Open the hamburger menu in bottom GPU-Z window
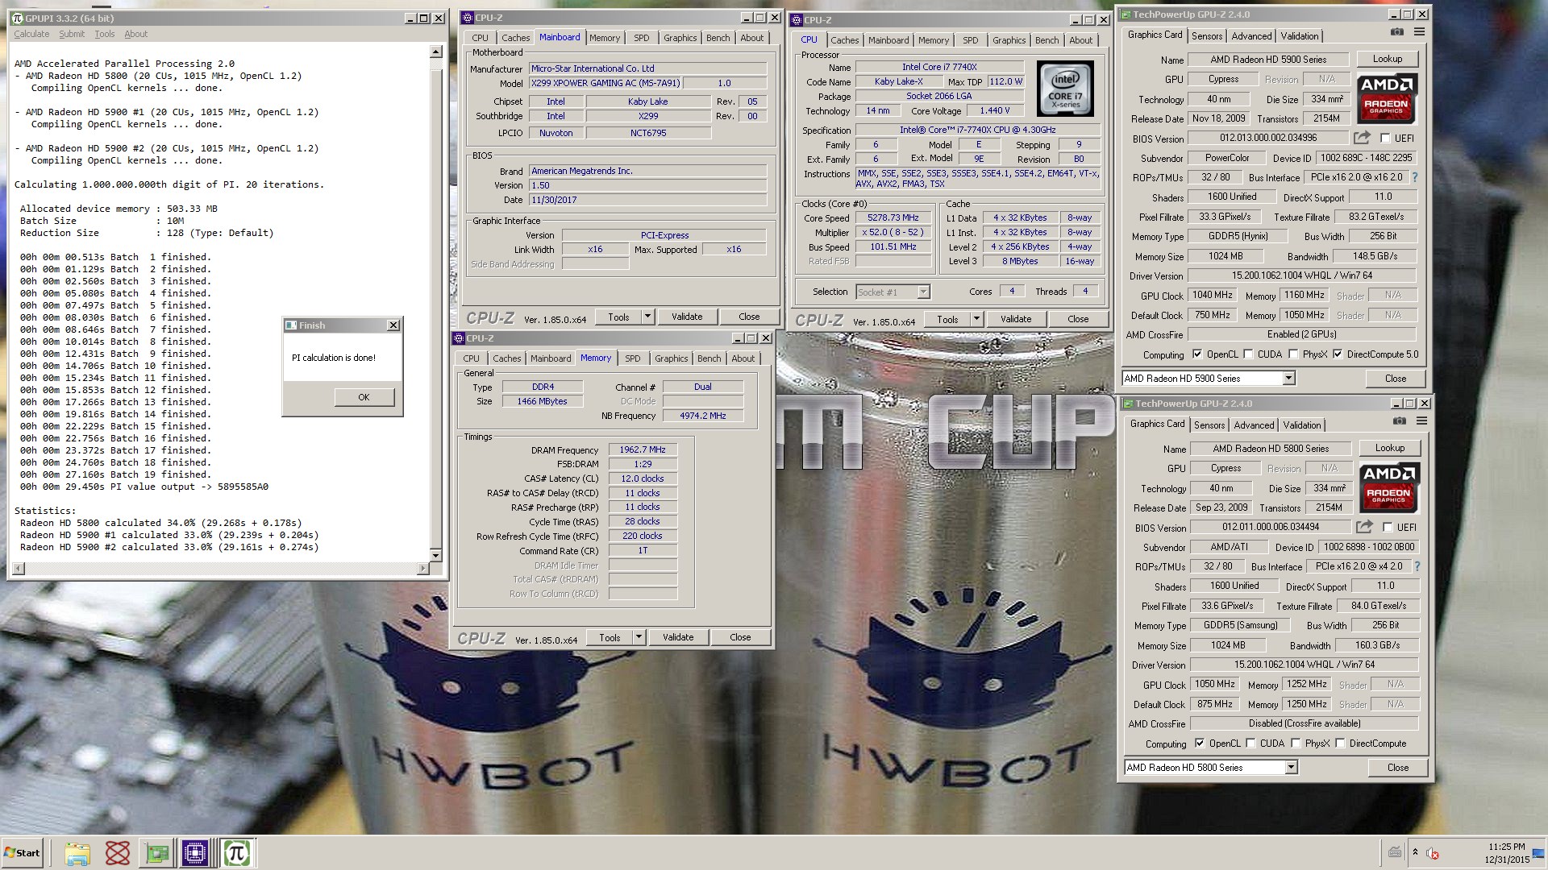Screen dimensions: 1548x870 point(1421,421)
